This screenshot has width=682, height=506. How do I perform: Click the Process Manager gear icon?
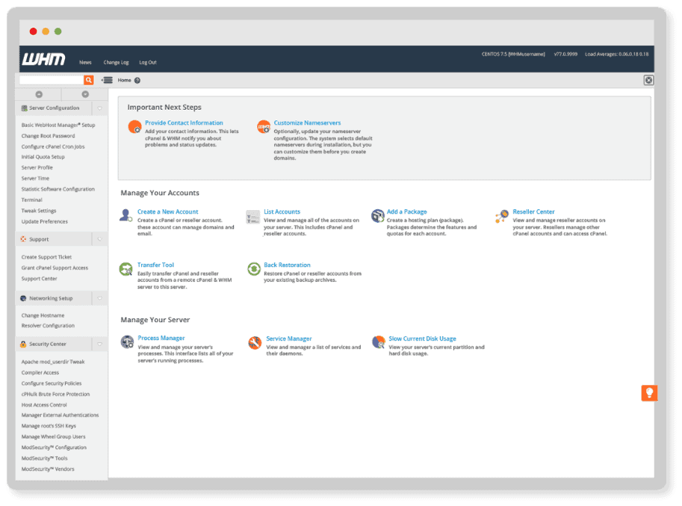(127, 342)
